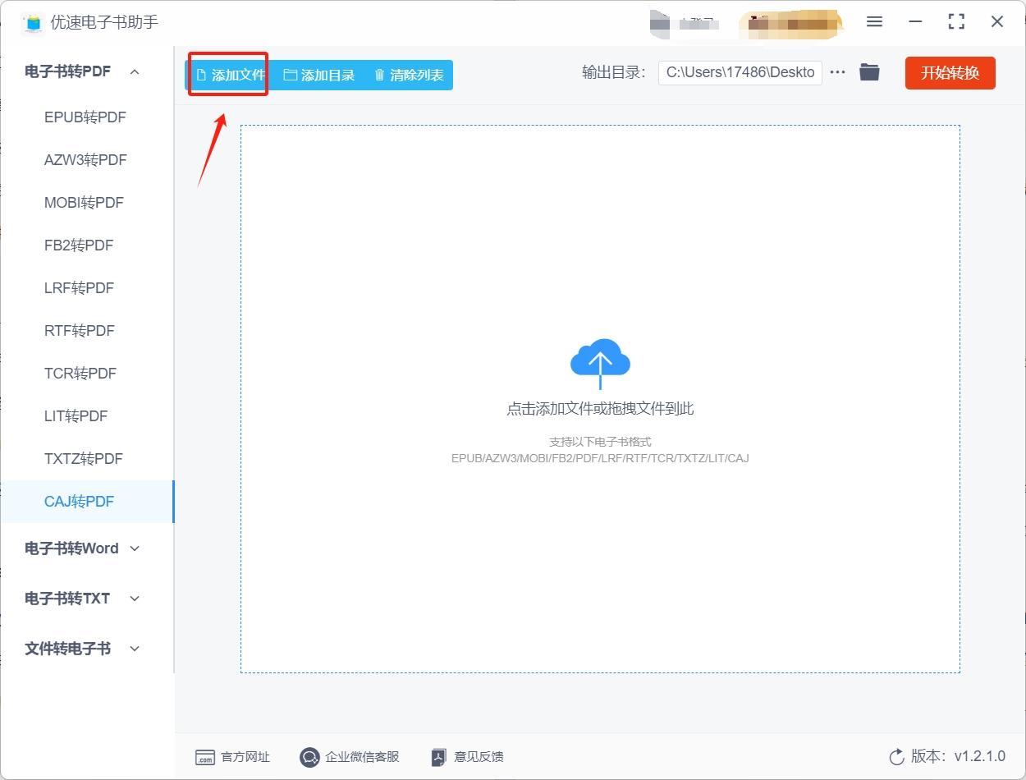The image size is (1026, 780).
Task: Click the 点击添加文件或拖拽文件到此 text
Action: click(x=600, y=409)
